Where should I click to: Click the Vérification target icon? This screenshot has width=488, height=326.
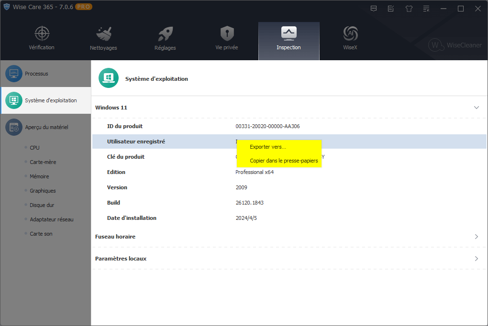point(42,33)
